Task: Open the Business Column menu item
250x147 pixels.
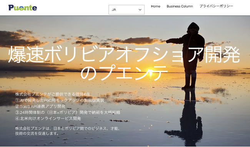Action: point(180,6)
